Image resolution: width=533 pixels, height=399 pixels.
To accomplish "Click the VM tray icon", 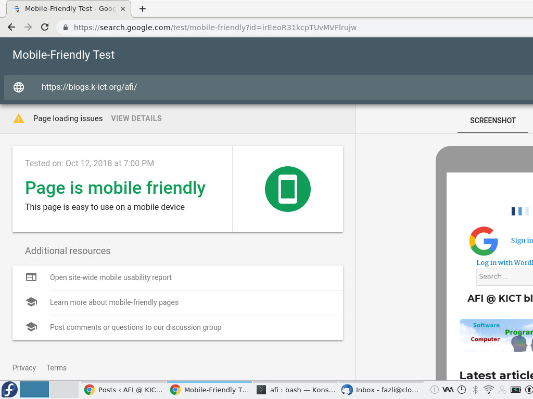I will [x=448, y=390].
